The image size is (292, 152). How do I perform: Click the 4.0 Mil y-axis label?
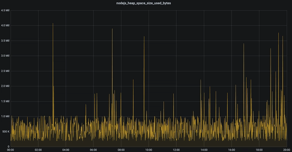point(5,26)
